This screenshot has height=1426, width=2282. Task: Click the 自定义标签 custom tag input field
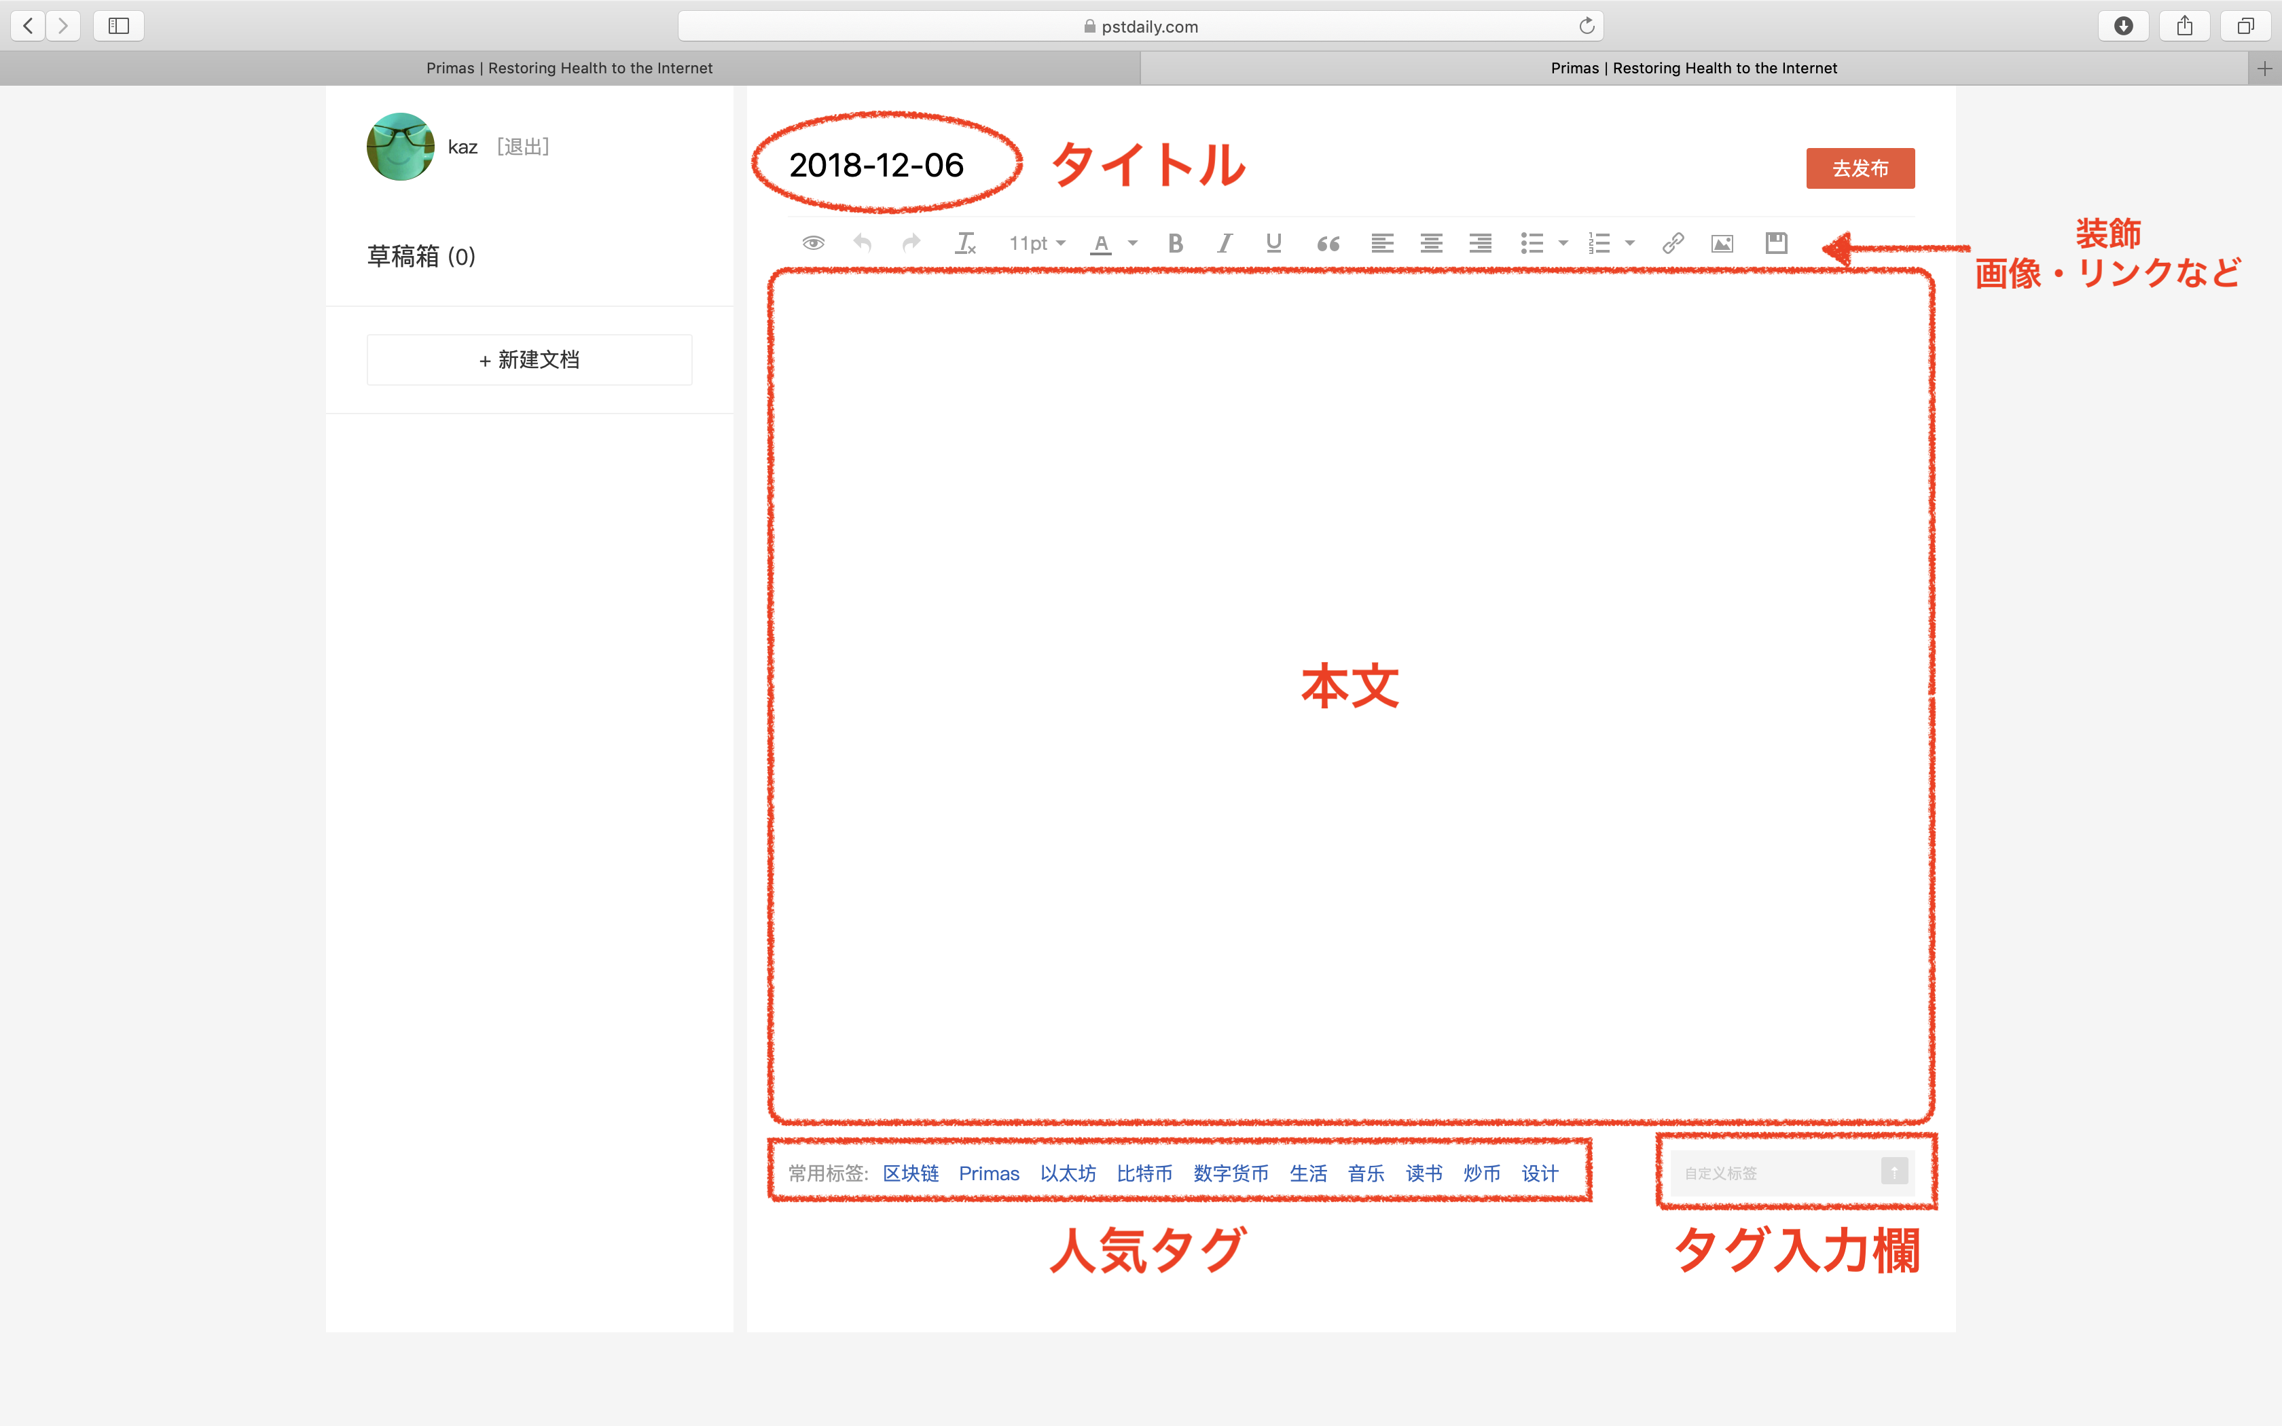click(1773, 1173)
